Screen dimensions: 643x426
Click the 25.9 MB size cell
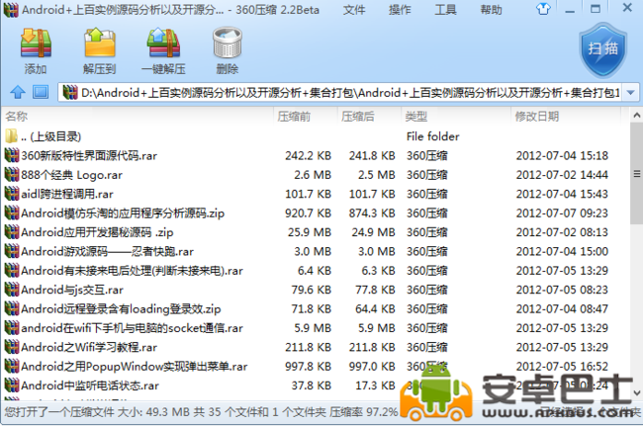click(x=310, y=232)
